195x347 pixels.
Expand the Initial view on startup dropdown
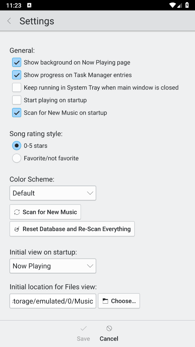(53, 266)
